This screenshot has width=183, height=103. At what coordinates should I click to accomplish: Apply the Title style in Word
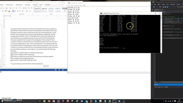(x=64, y=9)
